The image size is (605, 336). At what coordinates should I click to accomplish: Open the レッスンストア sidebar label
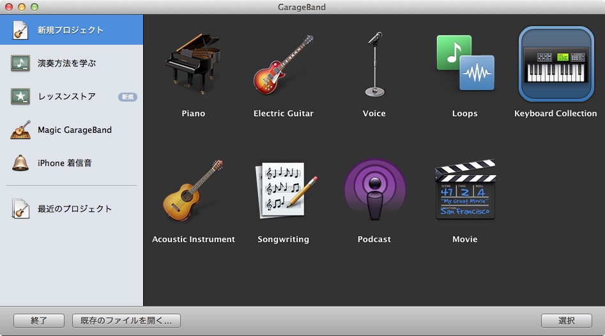point(66,96)
